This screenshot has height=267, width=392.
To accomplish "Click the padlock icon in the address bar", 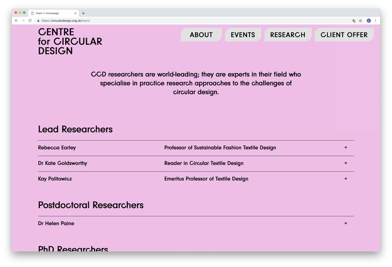I will [x=38, y=21].
